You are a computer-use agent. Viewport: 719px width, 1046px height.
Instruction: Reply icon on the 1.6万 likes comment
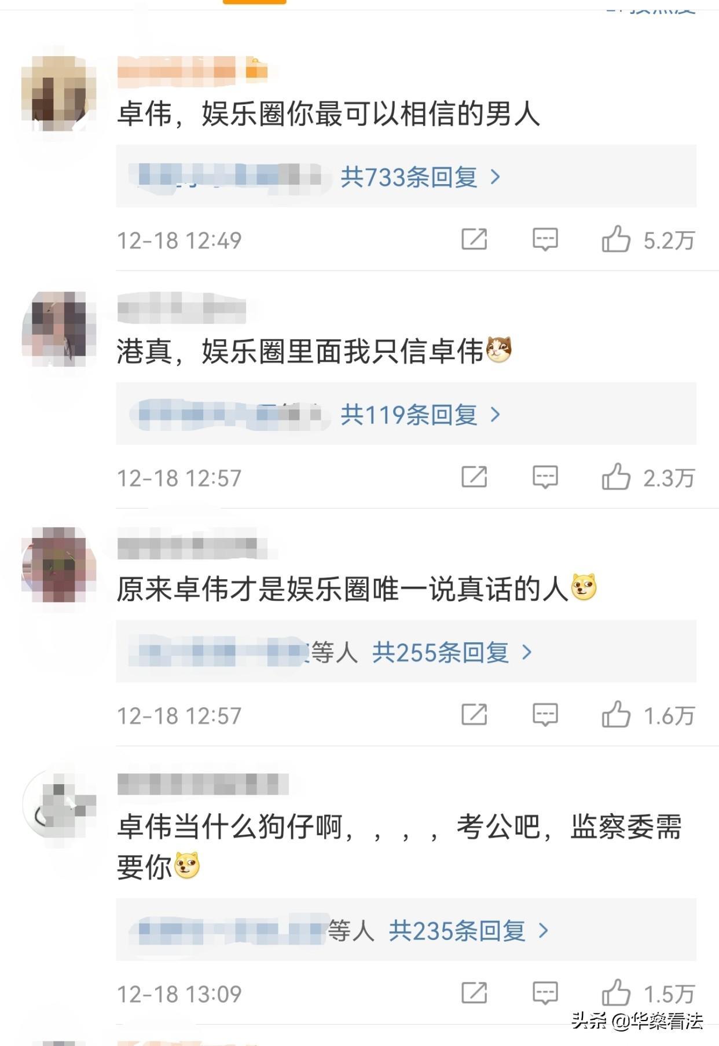[x=545, y=715]
